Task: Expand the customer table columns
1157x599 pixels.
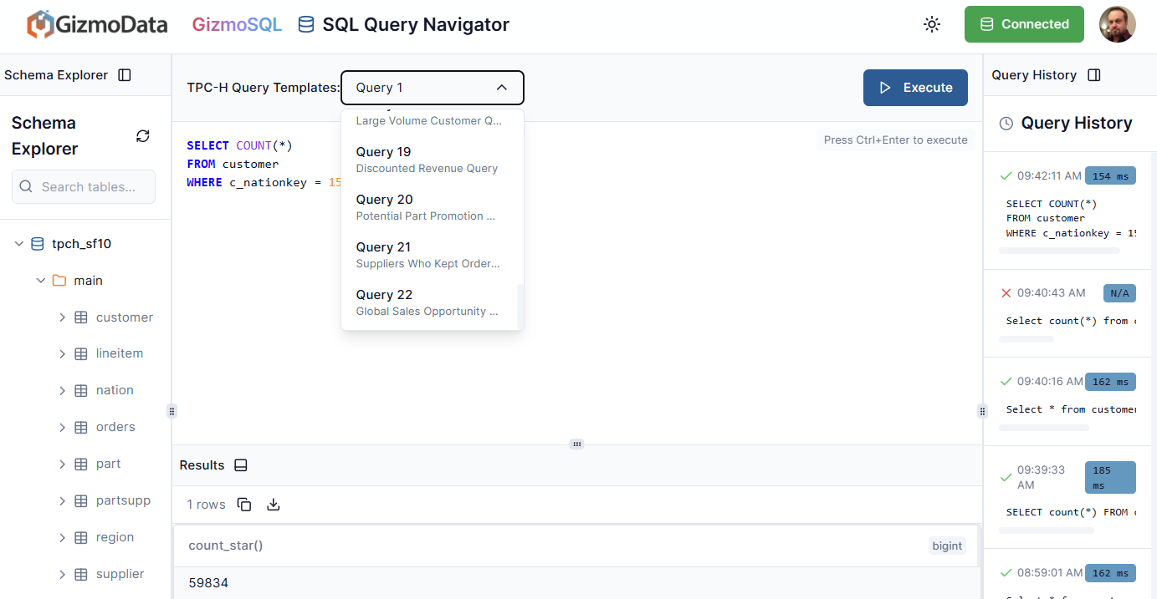Action: (x=60, y=317)
